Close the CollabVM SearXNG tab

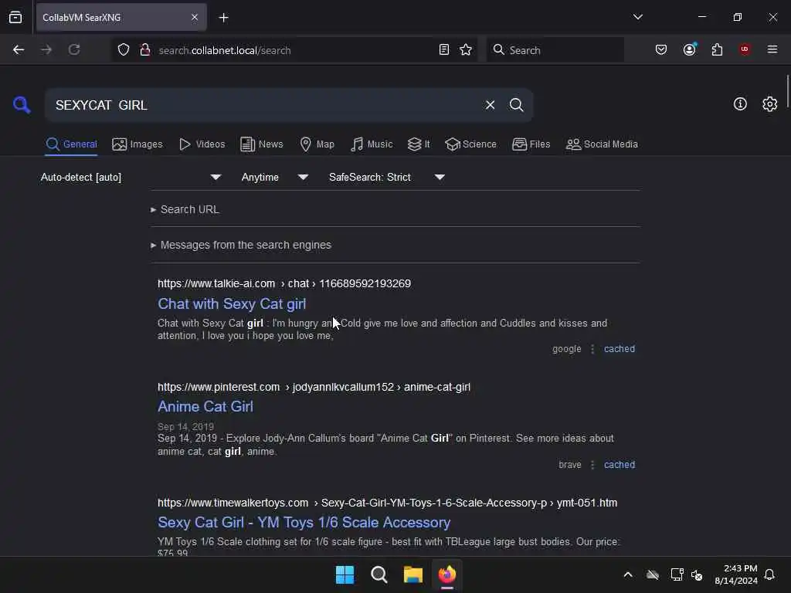tap(194, 17)
